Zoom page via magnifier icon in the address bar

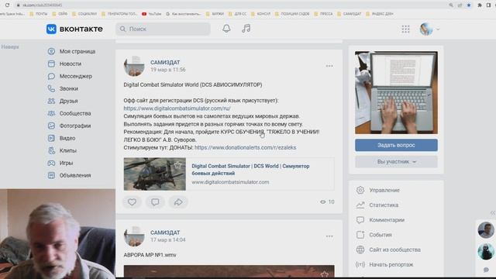pos(451,5)
